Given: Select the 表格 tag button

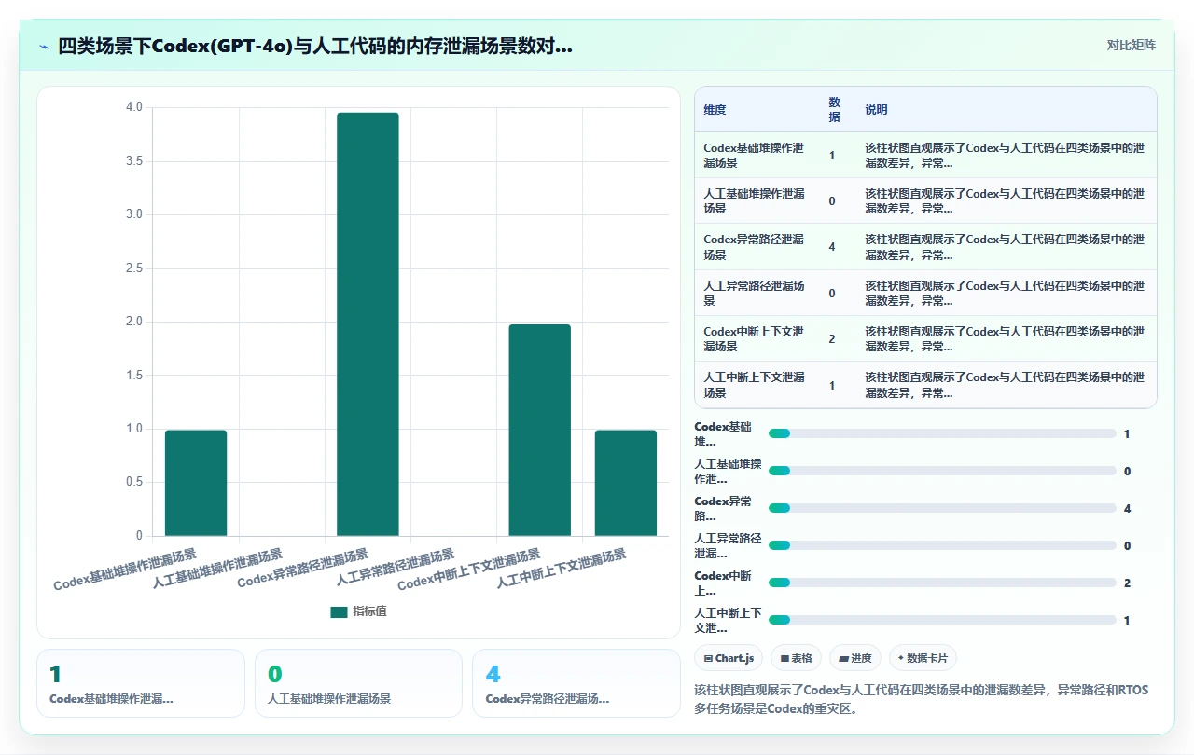Looking at the screenshot, I should pyautogui.click(x=796, y=658).
